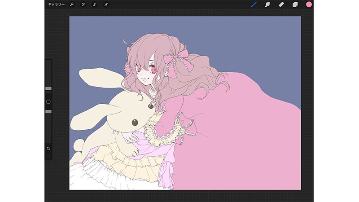Switch to the Smudge finger tool
Image resolution: width=359 pixels, height=202 pixels.
coord(267,4)
